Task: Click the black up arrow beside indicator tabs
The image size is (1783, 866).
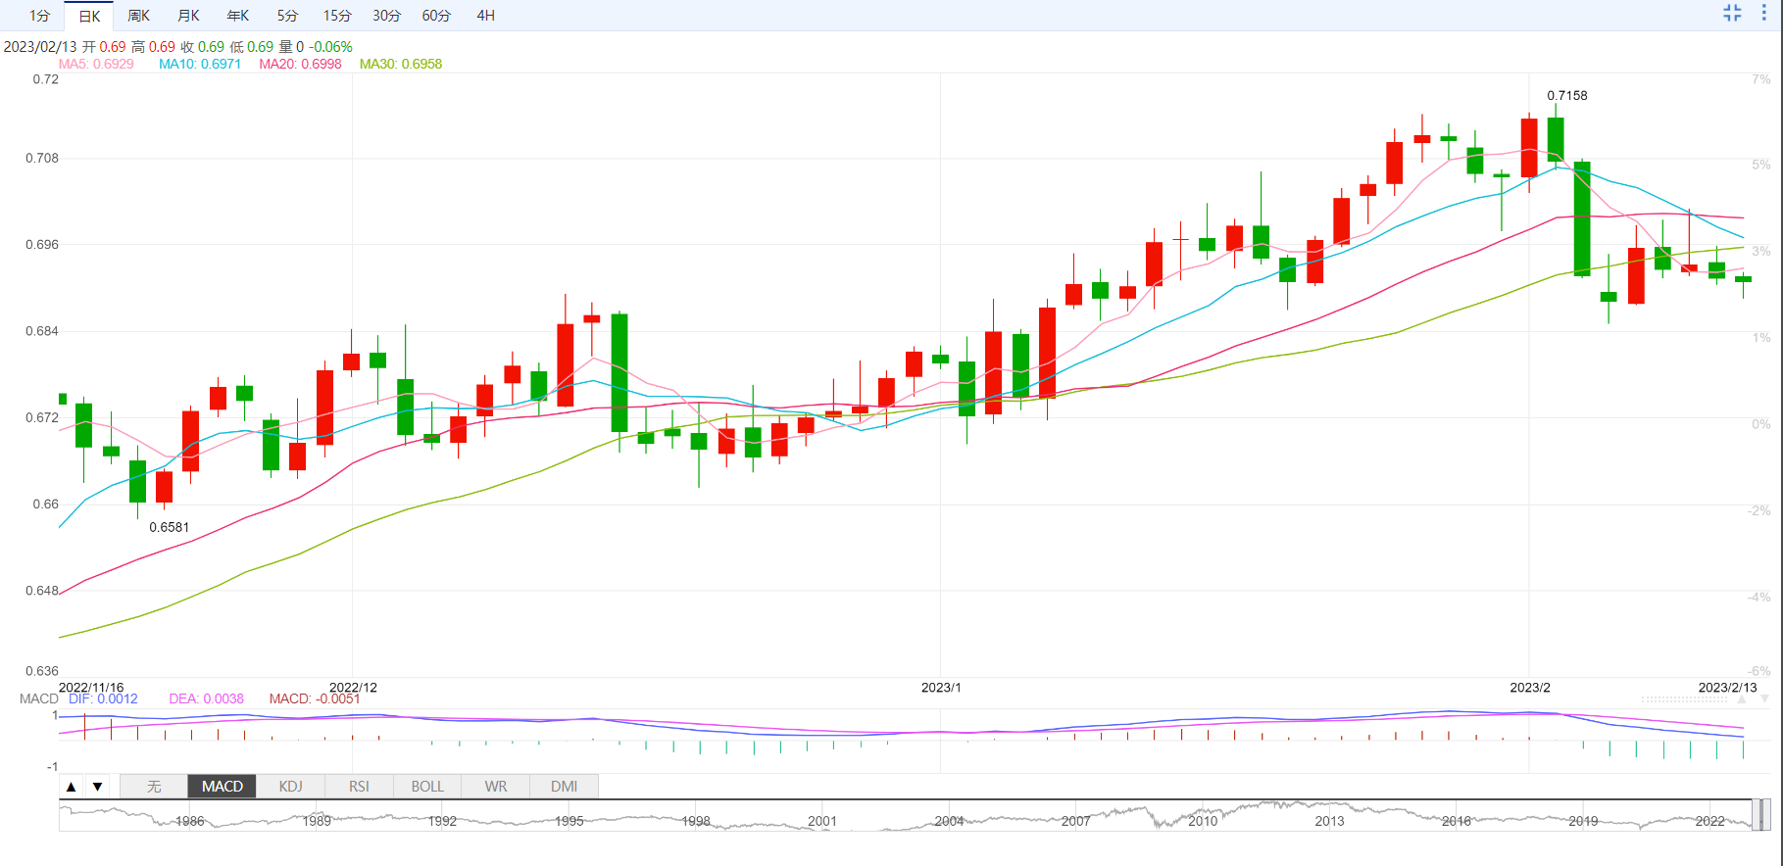Action: [71, 787]
